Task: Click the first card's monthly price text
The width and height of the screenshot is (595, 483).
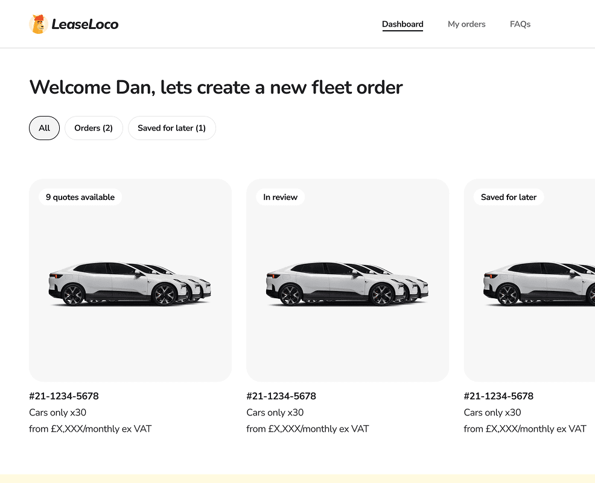Action: pos(91,429)
